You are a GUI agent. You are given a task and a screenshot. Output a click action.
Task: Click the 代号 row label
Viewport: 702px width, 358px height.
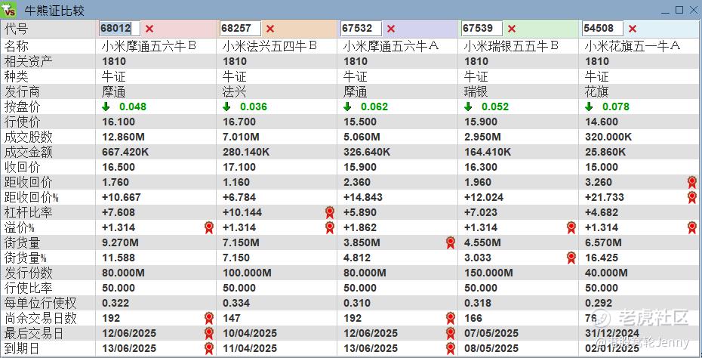click(x=16, y=29)
